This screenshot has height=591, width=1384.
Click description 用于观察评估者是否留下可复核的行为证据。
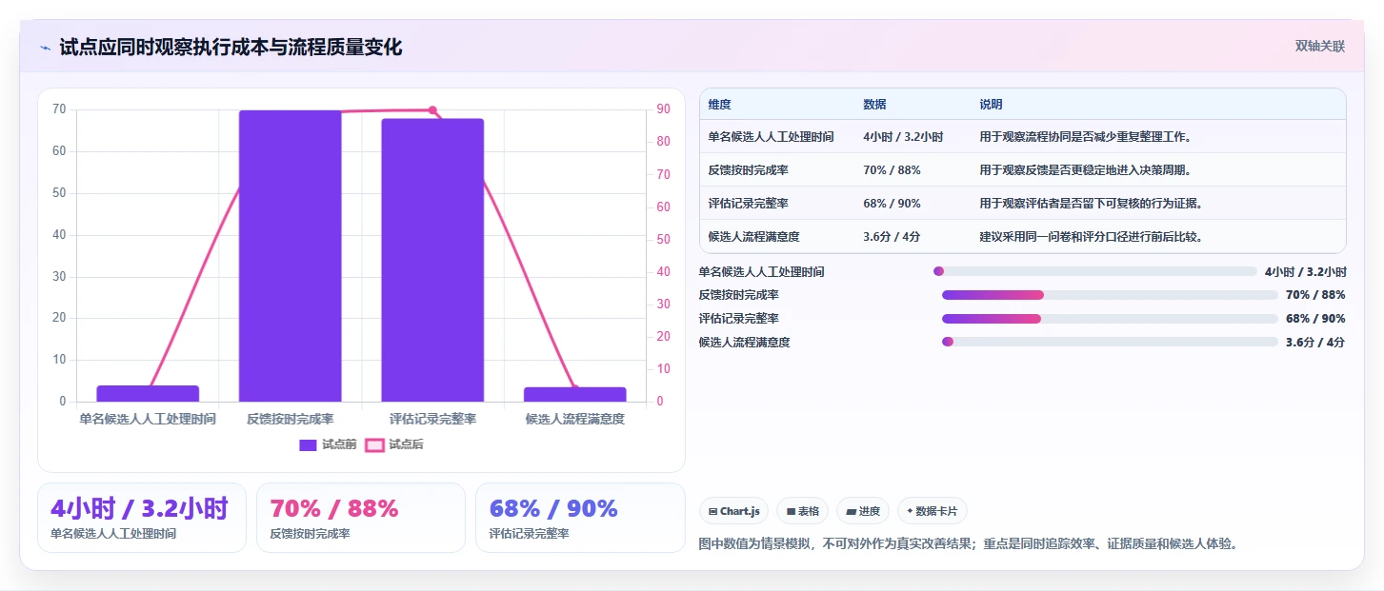(x=1093, y=204)
